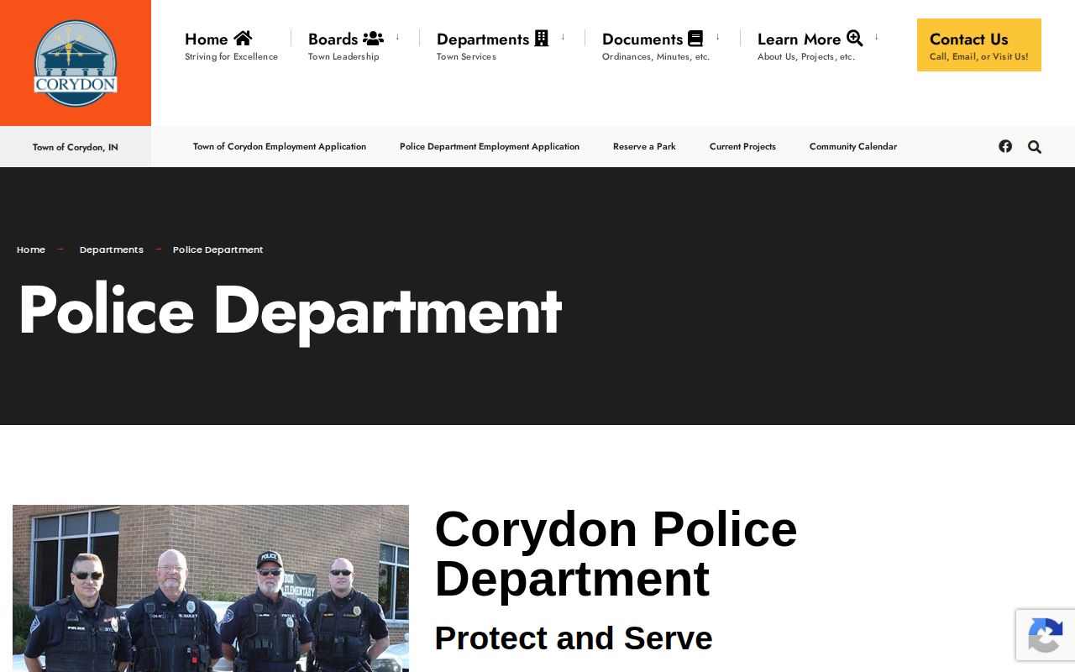Open Police Department Employment Application link

[x=490, y=146]
